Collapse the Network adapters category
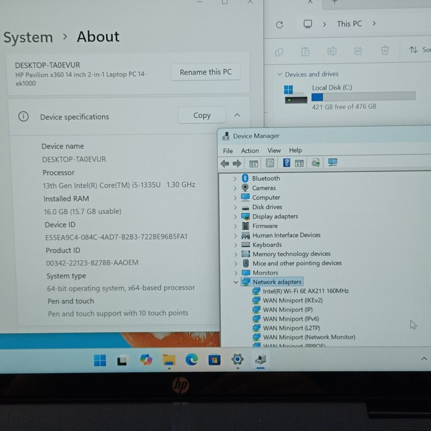 [236, 282]
